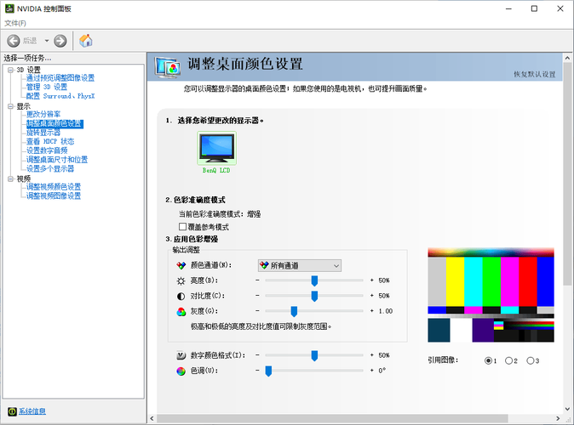Open the 所有通道 color channel dropdown
The height and width of the screenshot is (425, 574).
pos(299,265)
